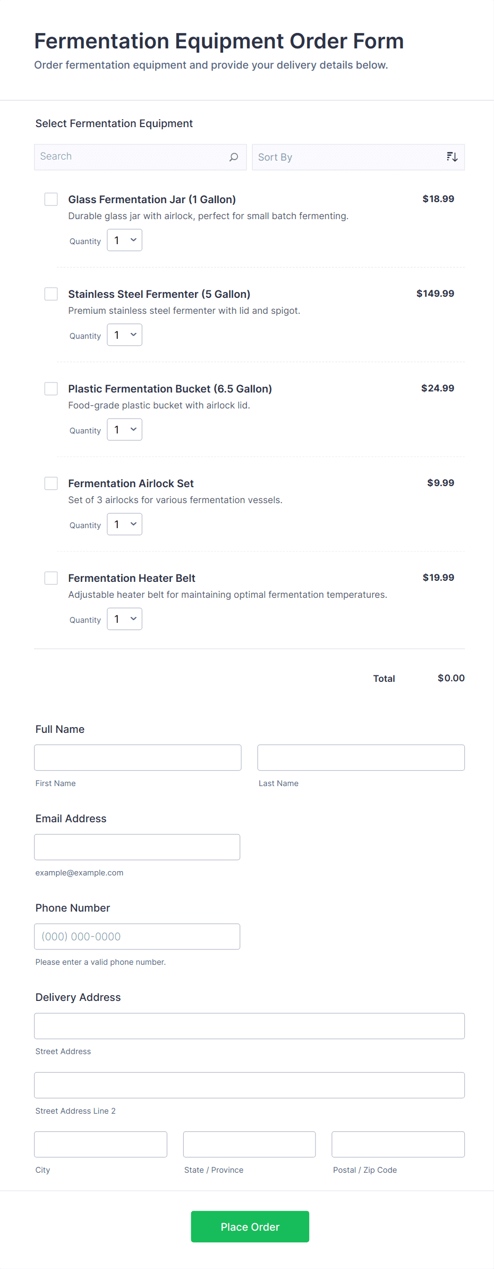This screenshot has height=1269, width=494.
Task: Click the search magnifier icon
Action: click(x=234, y=157)
